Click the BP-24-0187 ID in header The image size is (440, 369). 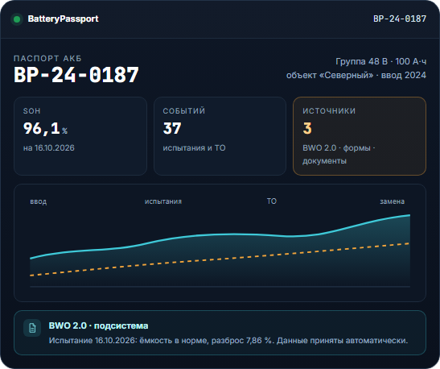pos(400,19)
